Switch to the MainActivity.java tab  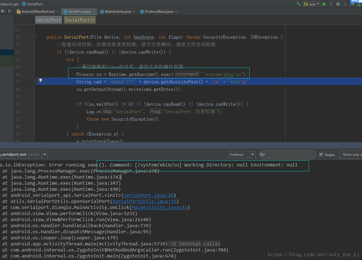[x=118, y=12]
